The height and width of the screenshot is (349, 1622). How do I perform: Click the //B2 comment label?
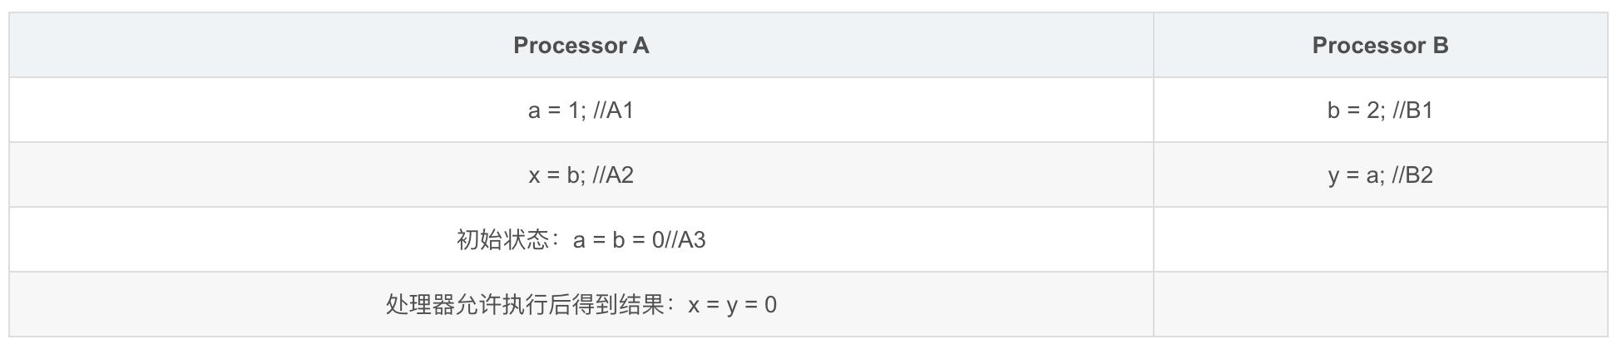pos(1413,175)
